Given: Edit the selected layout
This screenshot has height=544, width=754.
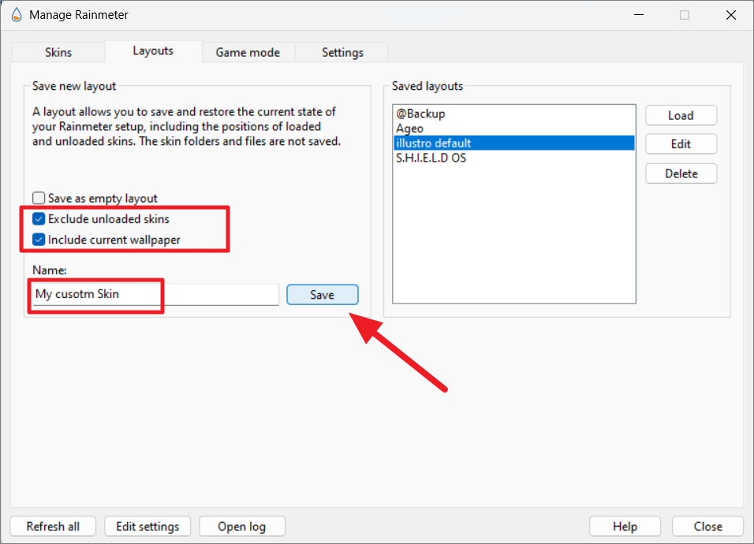Looking at the screenshot, I should 681,144.
